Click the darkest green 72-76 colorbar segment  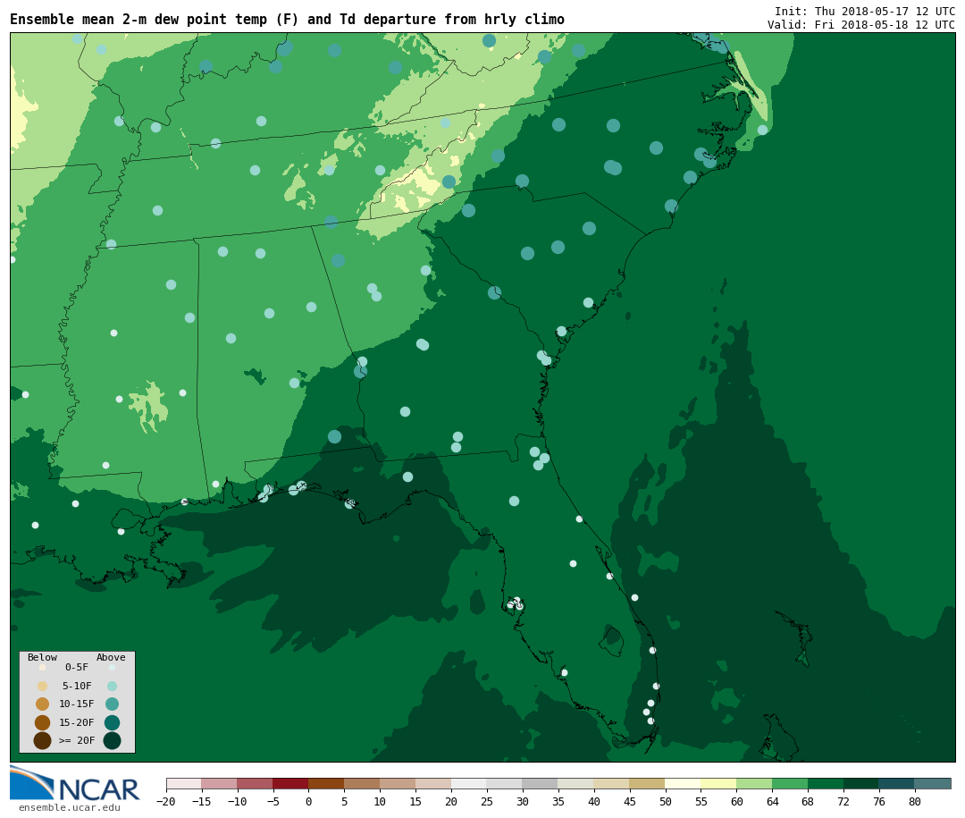tap(861, 784)
